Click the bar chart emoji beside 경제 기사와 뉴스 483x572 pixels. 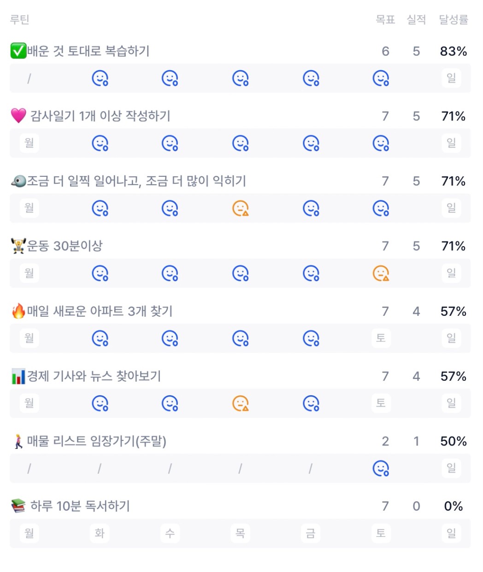click(18, 376)
